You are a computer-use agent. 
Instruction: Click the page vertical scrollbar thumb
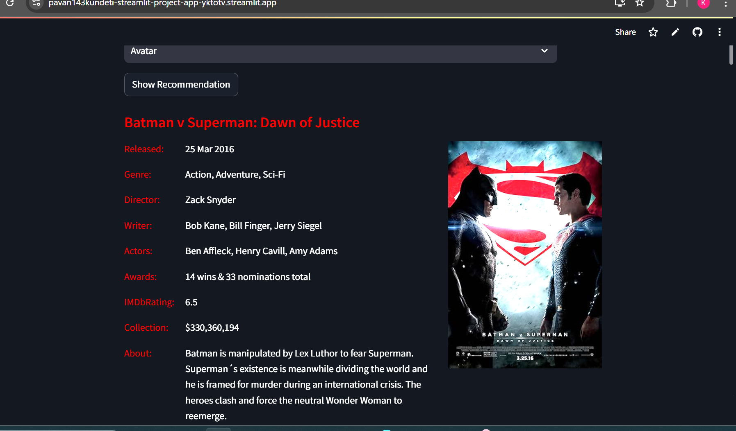click(731, 55)
